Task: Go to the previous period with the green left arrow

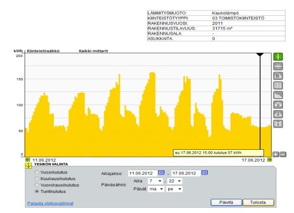Action: coord(28,160)
